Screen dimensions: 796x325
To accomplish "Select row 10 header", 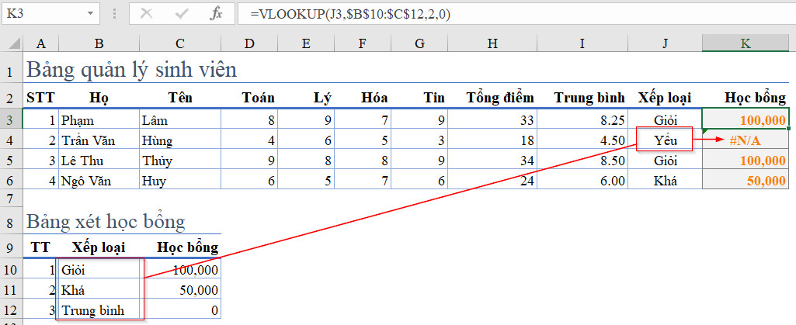I will (11, 270).
